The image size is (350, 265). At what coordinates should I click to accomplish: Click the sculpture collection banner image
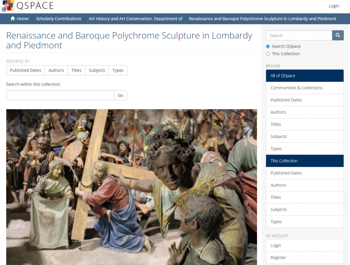click(x=131, y=187)
